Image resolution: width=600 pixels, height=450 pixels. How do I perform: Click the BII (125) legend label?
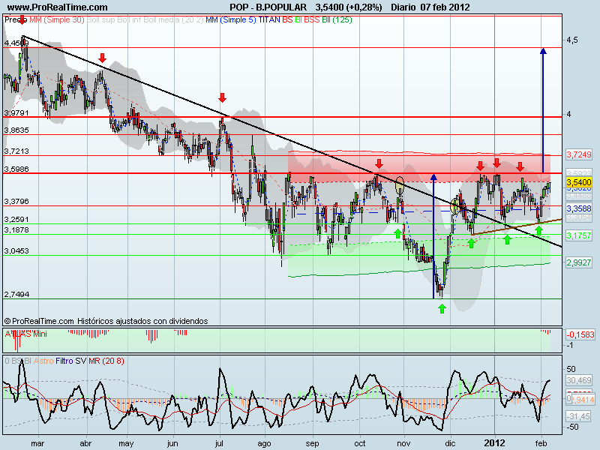point(337,19)
